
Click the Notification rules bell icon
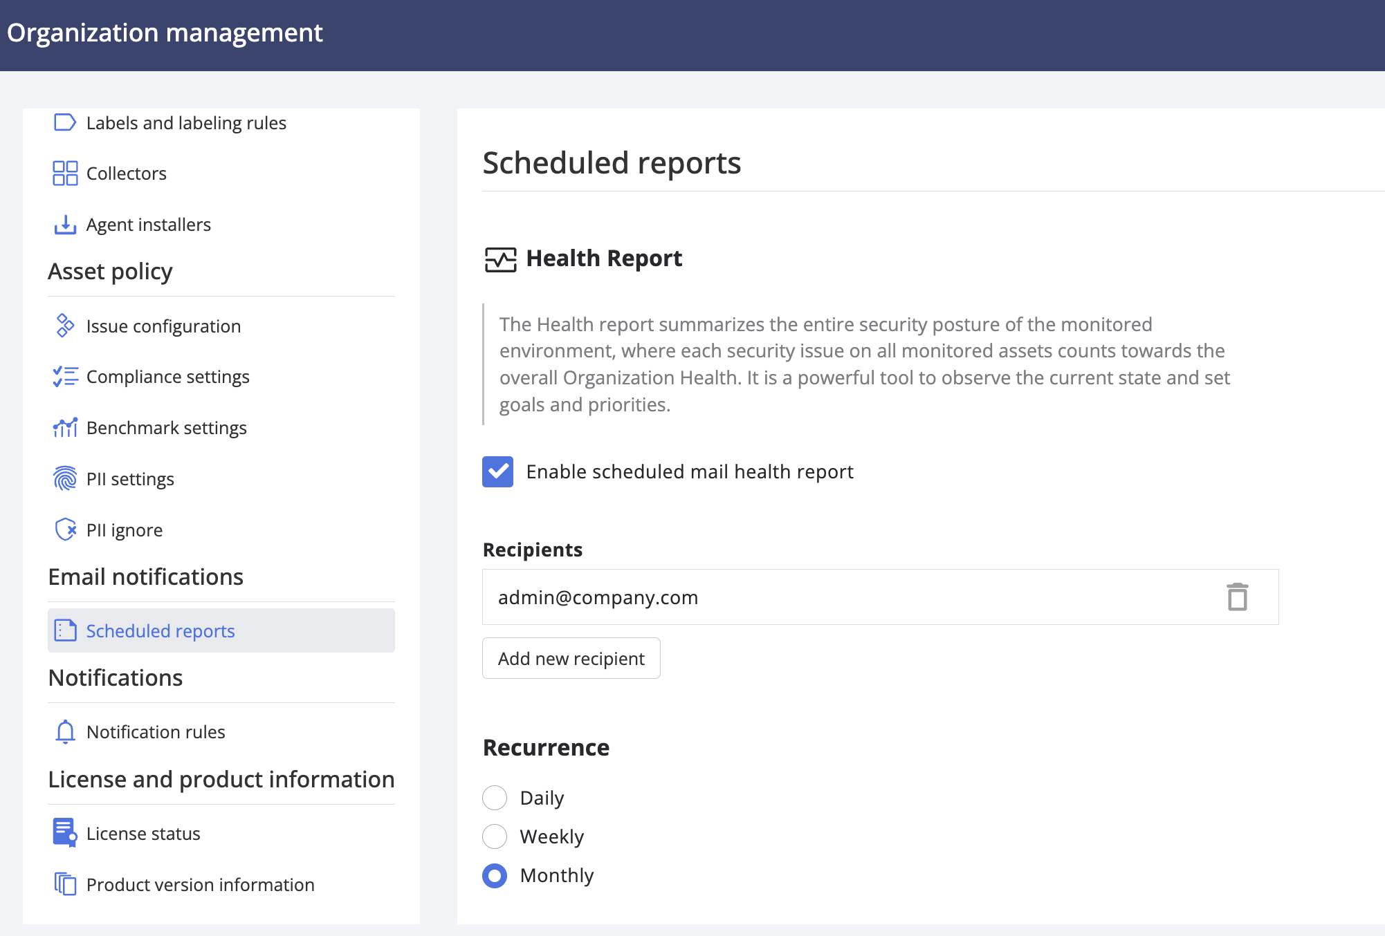65,731
